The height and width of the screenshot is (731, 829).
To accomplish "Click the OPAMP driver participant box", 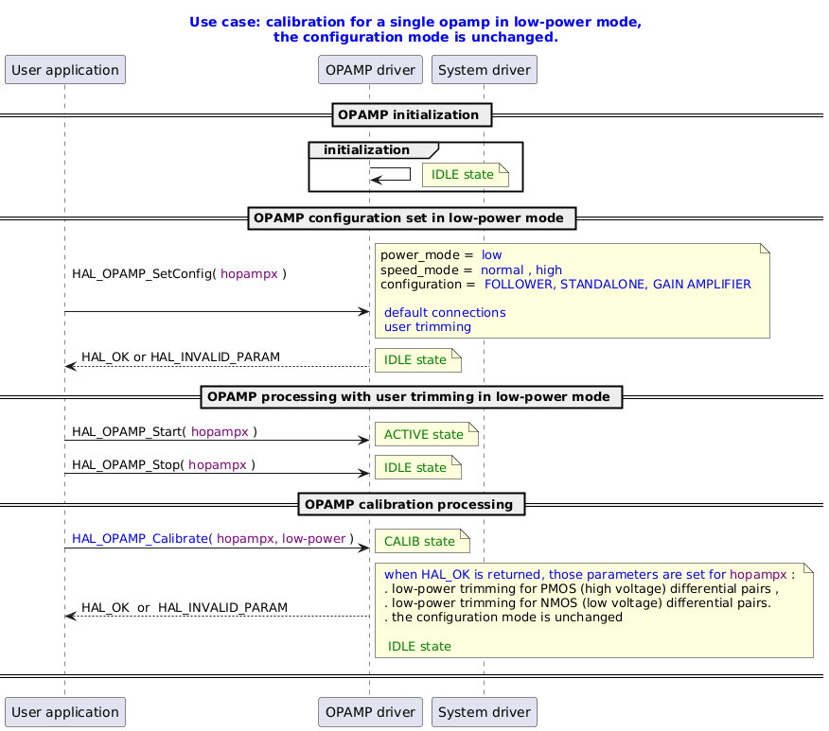I will (x=370, y=69).
